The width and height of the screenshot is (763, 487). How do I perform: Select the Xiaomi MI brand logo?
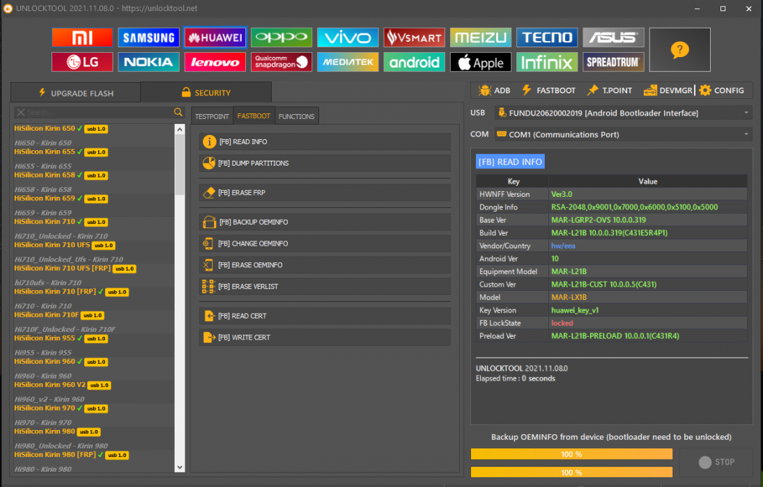(82, 38)
